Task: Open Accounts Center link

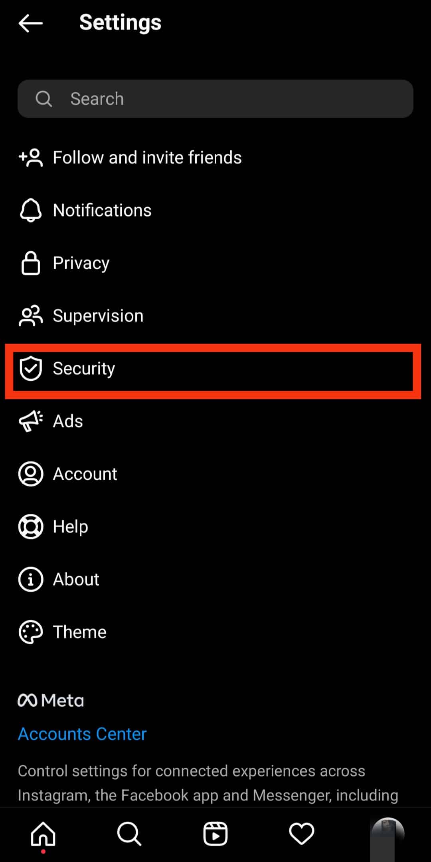Action: click(82, 734)
